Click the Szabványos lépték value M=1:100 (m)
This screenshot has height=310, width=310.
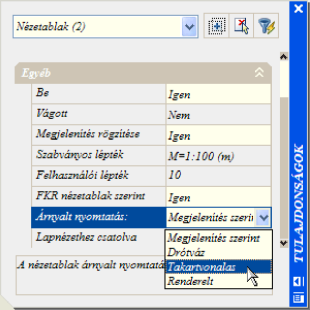(x=218, y=156)
